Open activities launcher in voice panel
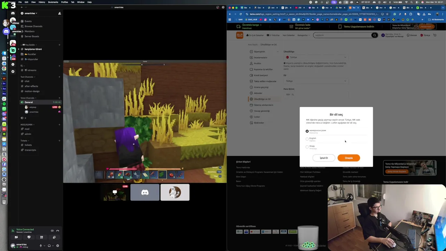 pyautogui.click(x=41, y=237)
